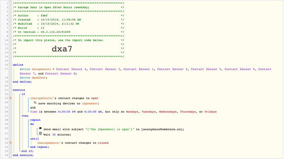Click 'end repeat;' statement

click(40, 147)
